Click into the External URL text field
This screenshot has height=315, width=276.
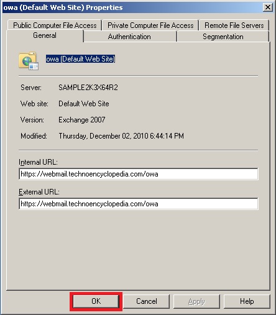tap(139, 204)
